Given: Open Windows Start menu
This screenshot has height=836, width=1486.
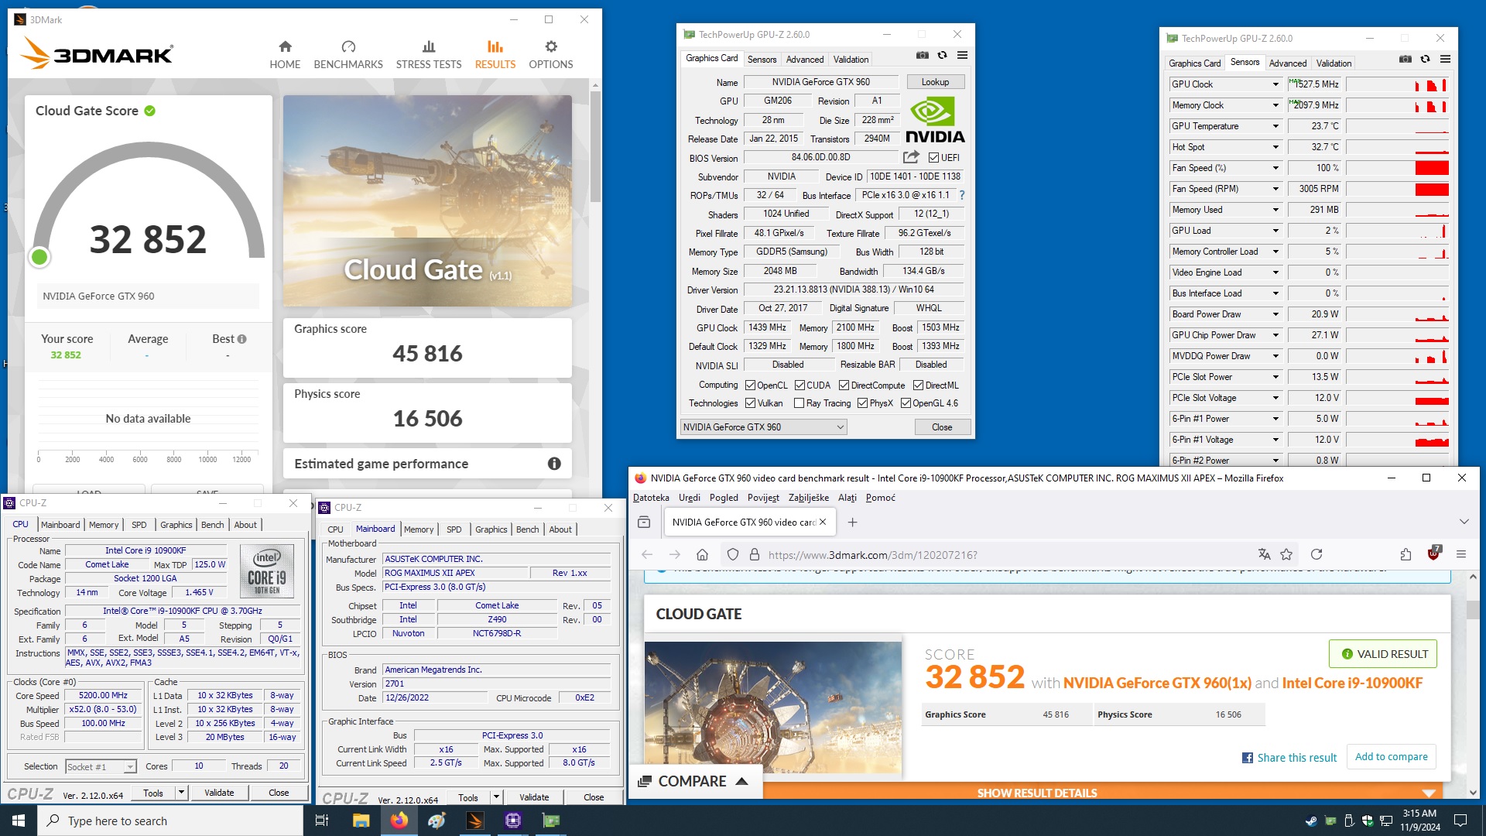Looking at the screenshot, I should click(x=19, y=821).
